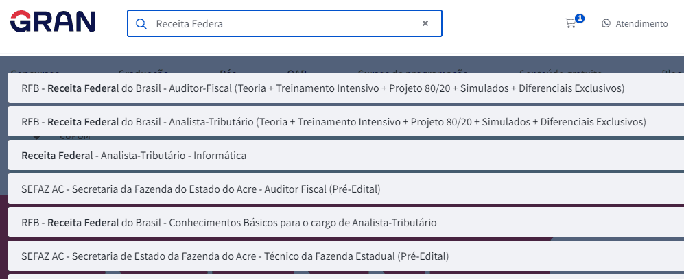Select SEFAZ AC Técnico da Fazenda Estadual suggestion

coord(346,256)
